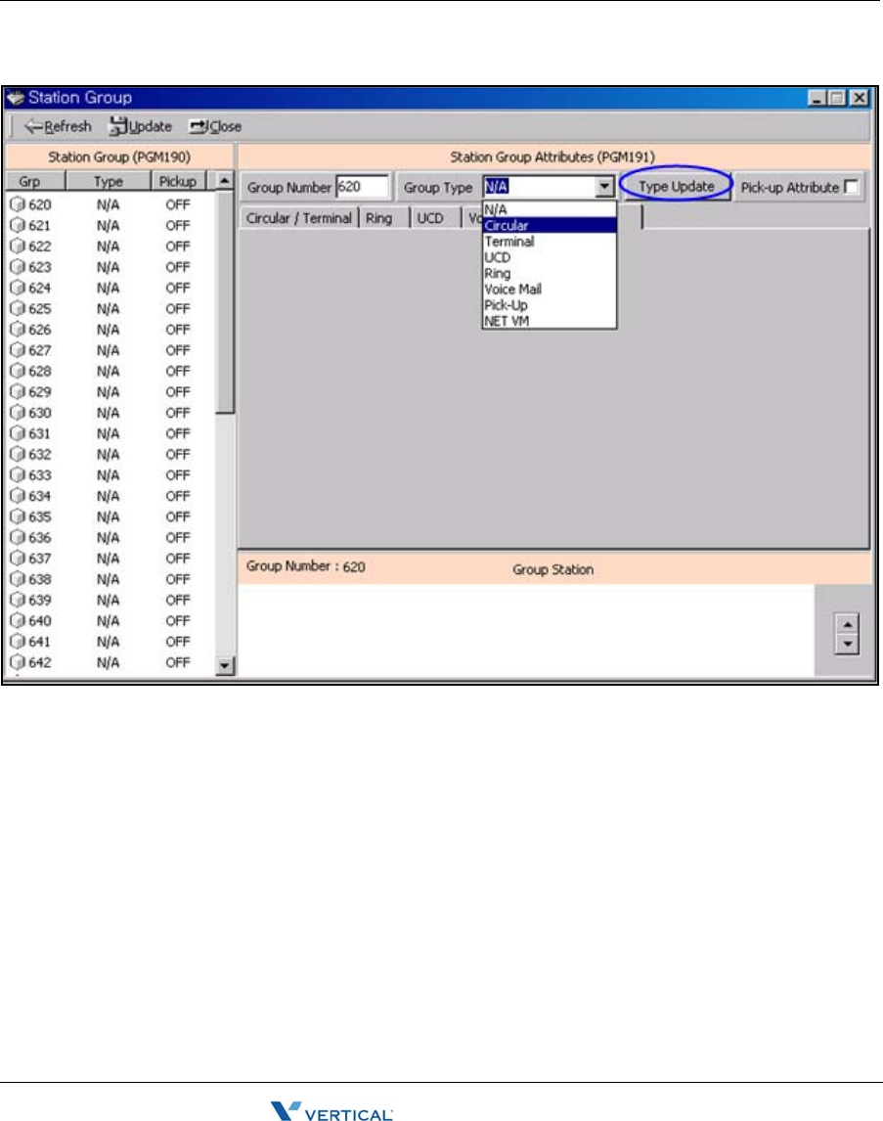Screen dimensions: 883x1121
Task: Click Group Station down arrow button
Action: coord(847,645)
